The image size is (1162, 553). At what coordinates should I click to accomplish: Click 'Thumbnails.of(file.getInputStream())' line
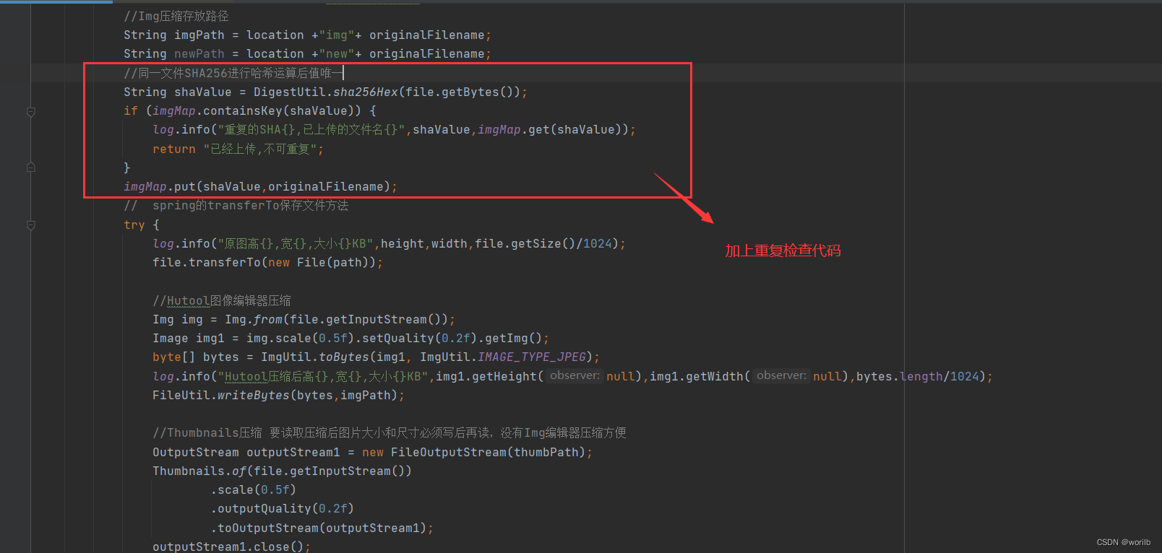tap(282, 471)
